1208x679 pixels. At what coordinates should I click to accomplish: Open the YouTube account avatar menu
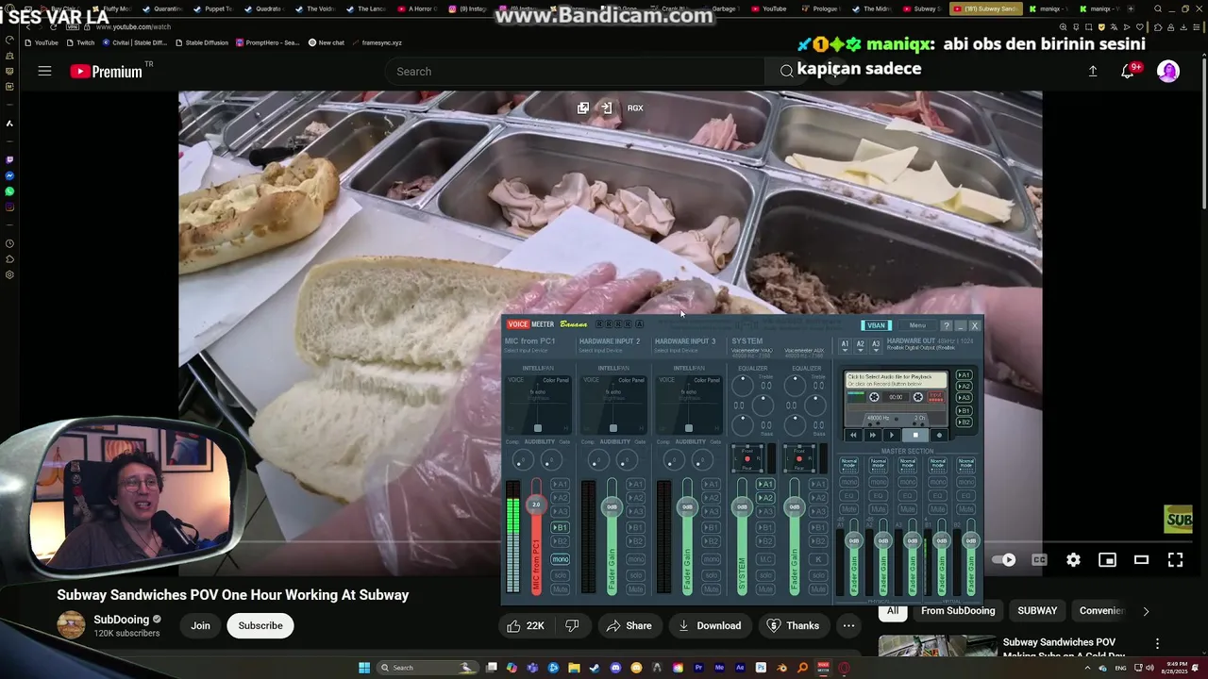pyautogui.click(x=1168, y=71)
